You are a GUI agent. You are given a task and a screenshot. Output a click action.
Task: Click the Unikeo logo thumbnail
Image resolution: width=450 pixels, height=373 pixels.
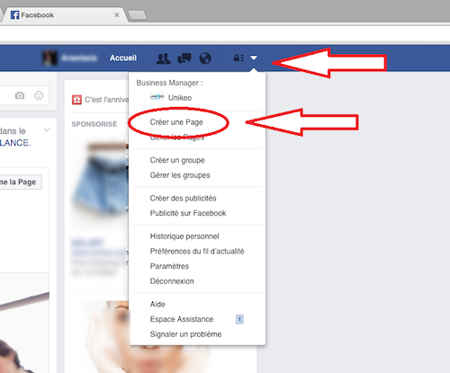click(157, 97)
